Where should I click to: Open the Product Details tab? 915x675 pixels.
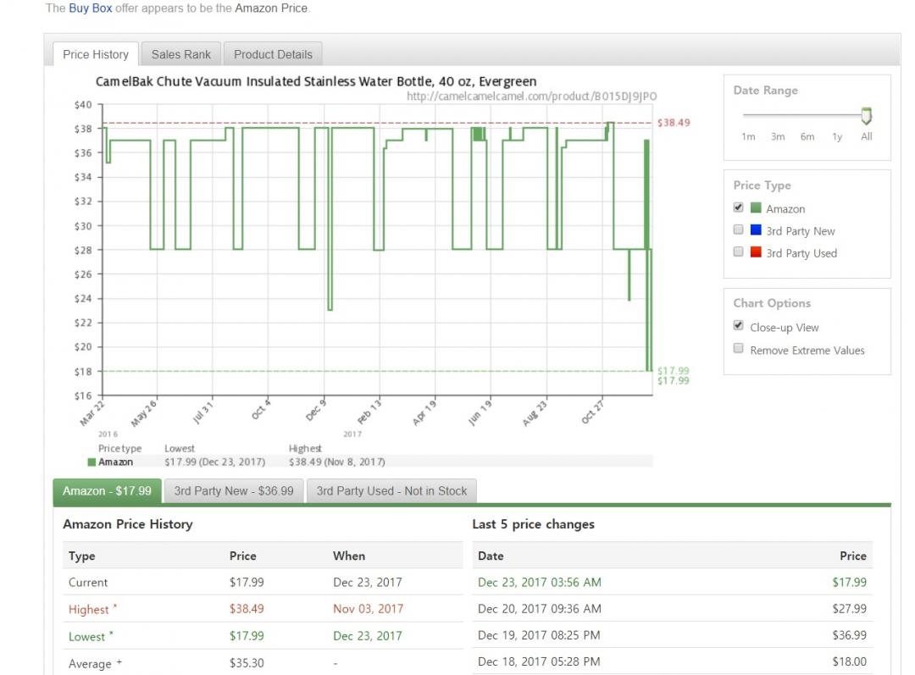273,54
